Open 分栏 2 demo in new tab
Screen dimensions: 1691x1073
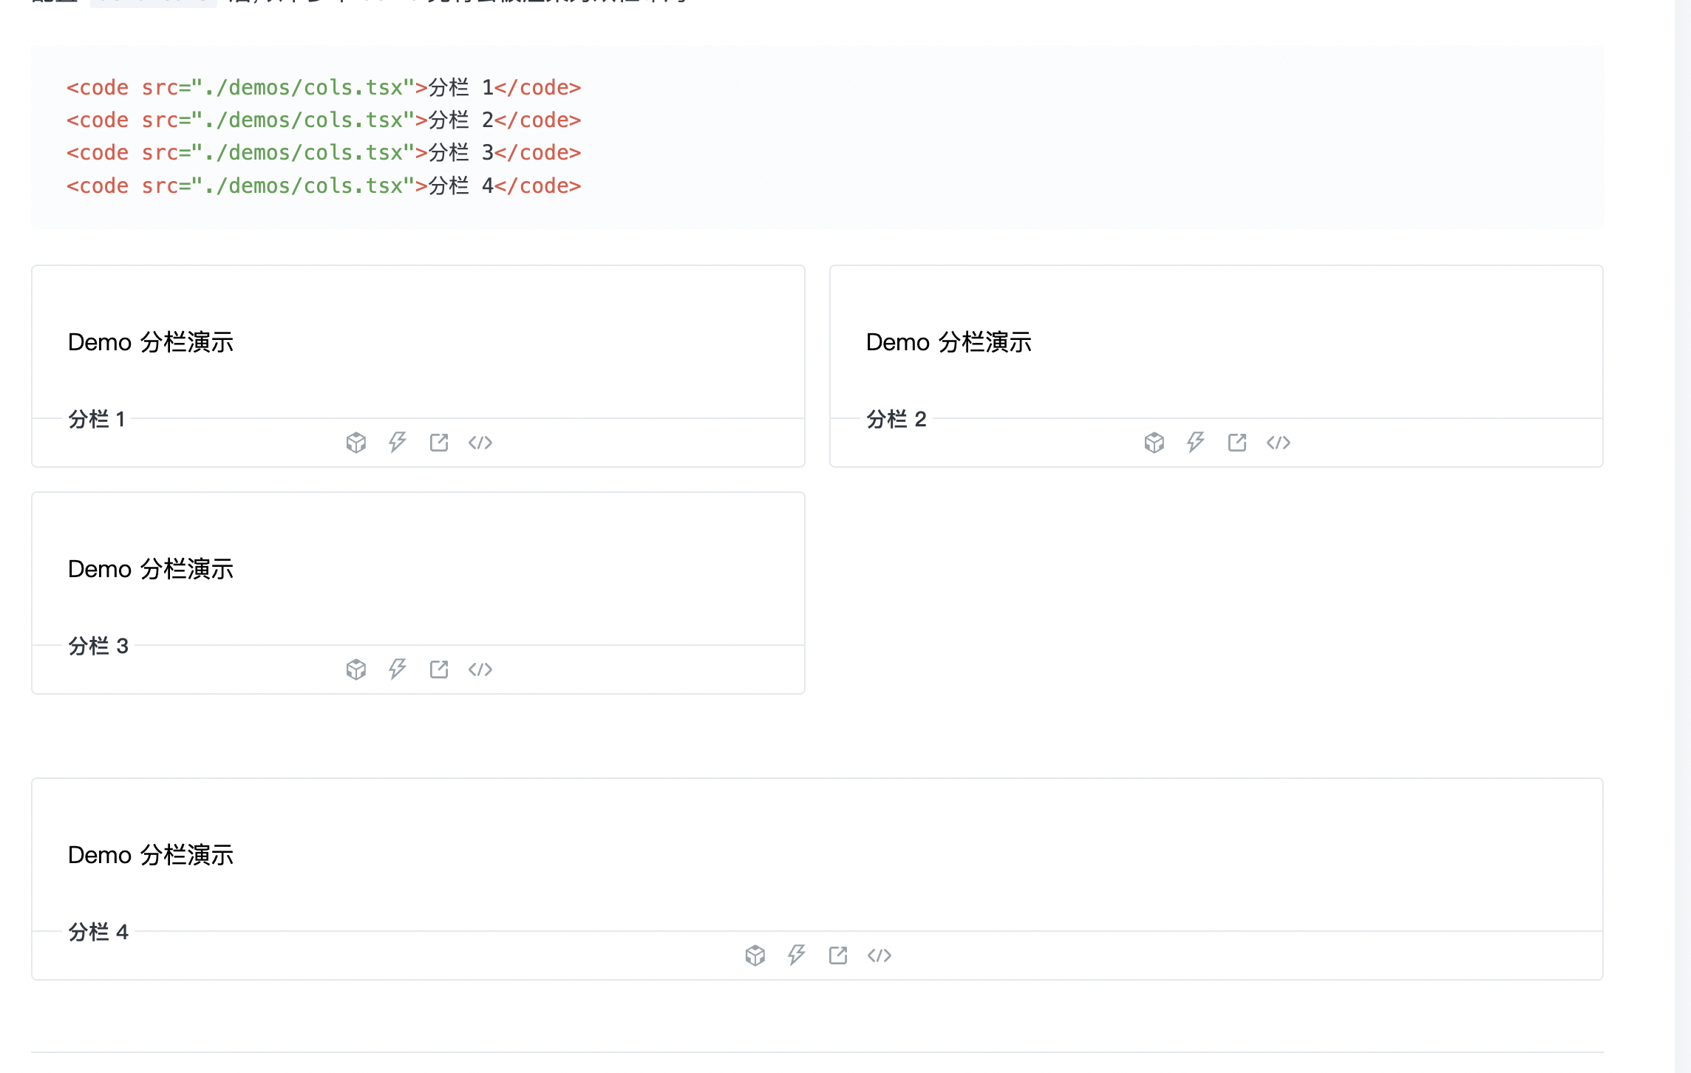[x=1237, y=443]
